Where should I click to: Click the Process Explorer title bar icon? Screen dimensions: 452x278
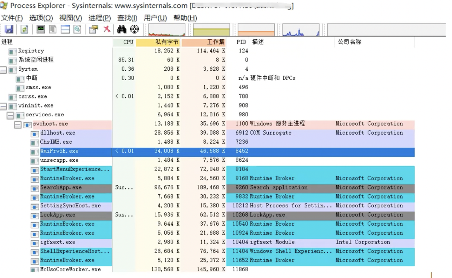pos(4,5)
